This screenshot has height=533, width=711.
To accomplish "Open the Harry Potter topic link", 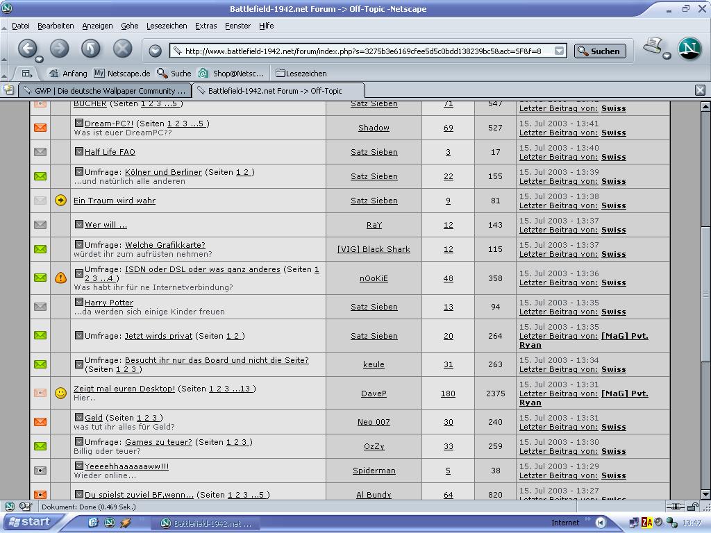I will 109,303.
